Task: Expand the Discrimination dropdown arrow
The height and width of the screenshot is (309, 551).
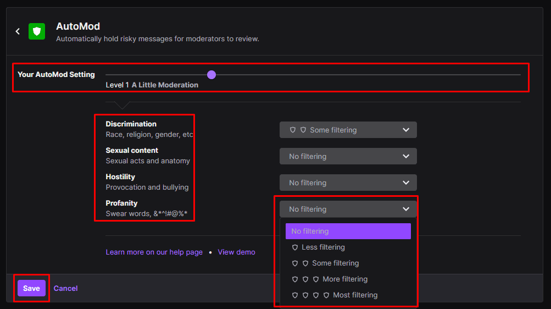Action: coord(406,130)
